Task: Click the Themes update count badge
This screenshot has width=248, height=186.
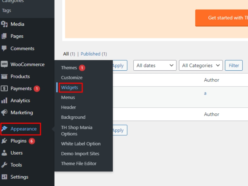Action: pos(82,68)
